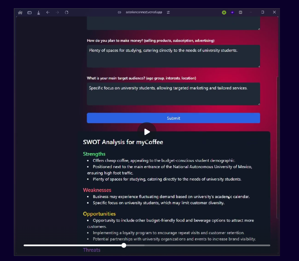Image resolution: width=299 pixels, height=261 pixels.
Task: Click the 'Weaknesses' heading
Action: coord(97,190)
